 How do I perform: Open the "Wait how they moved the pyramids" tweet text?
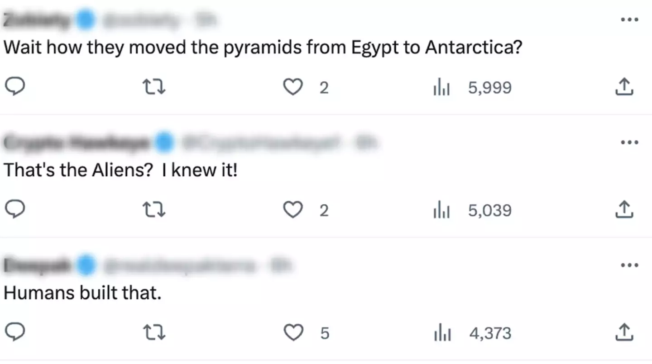coord(263,48)
